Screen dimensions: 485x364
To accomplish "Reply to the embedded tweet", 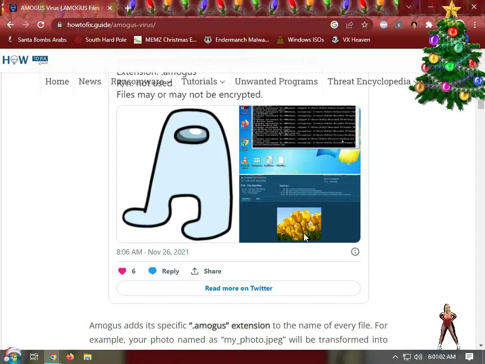I will click(164, 271).
